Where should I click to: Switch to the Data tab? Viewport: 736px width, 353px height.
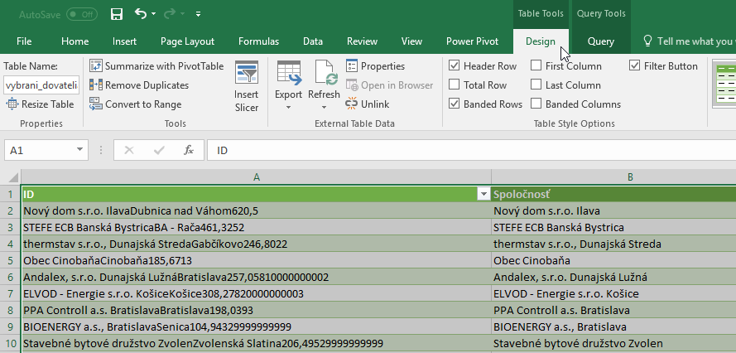click(x=313, y=41)
